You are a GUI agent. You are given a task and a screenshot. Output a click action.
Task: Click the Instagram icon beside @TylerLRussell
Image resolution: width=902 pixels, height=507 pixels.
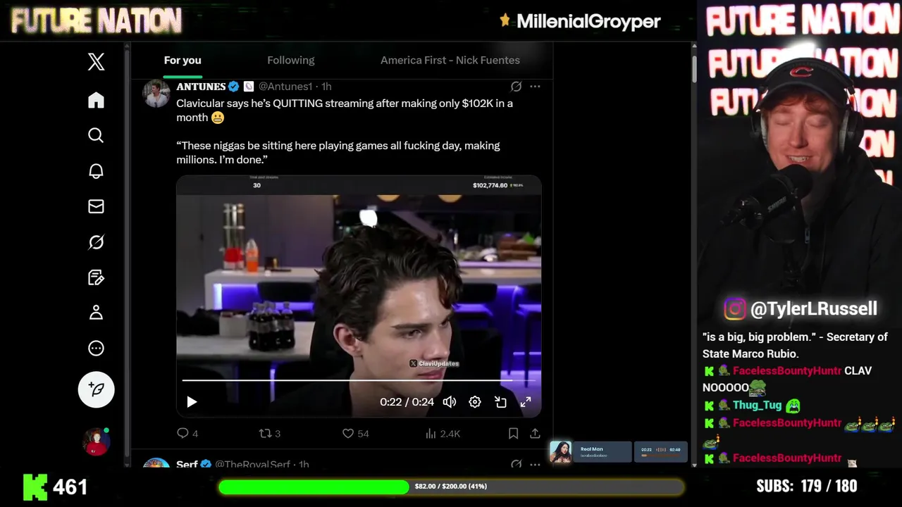point(734,309)
